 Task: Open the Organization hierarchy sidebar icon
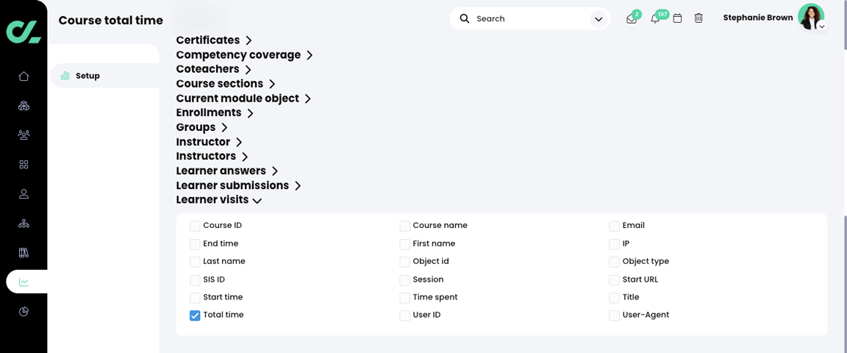pos(24,224)
